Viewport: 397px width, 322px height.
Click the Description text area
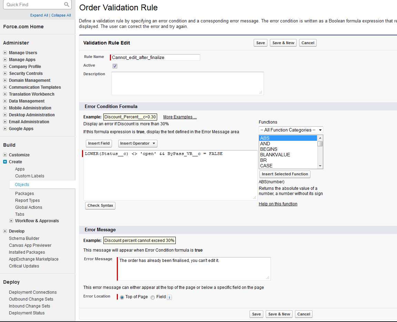pos(187,84)
